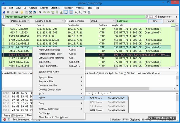Open display filter history dropdown arrow
The image size is (180, 123).
pyautogui.click(x=155, y=17)
